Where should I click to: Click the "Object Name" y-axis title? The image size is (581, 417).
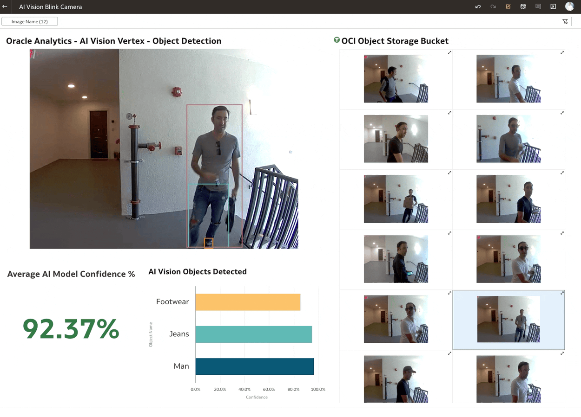[151, 334]
